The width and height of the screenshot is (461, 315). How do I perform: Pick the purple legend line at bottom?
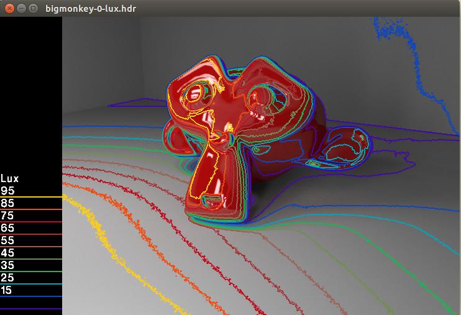pyautogui.click(x=31, y=308)
